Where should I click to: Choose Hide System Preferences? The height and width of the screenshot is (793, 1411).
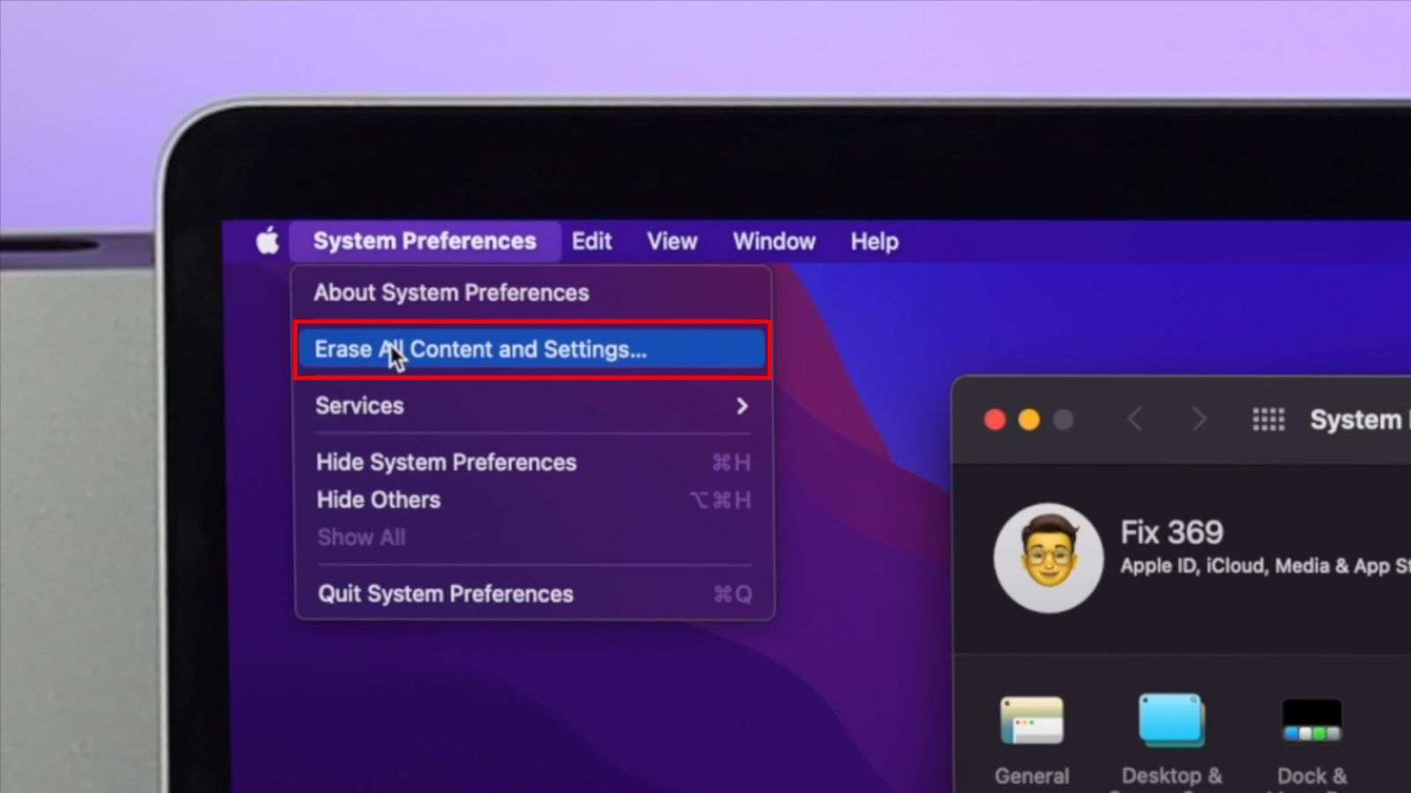point(533,462)
